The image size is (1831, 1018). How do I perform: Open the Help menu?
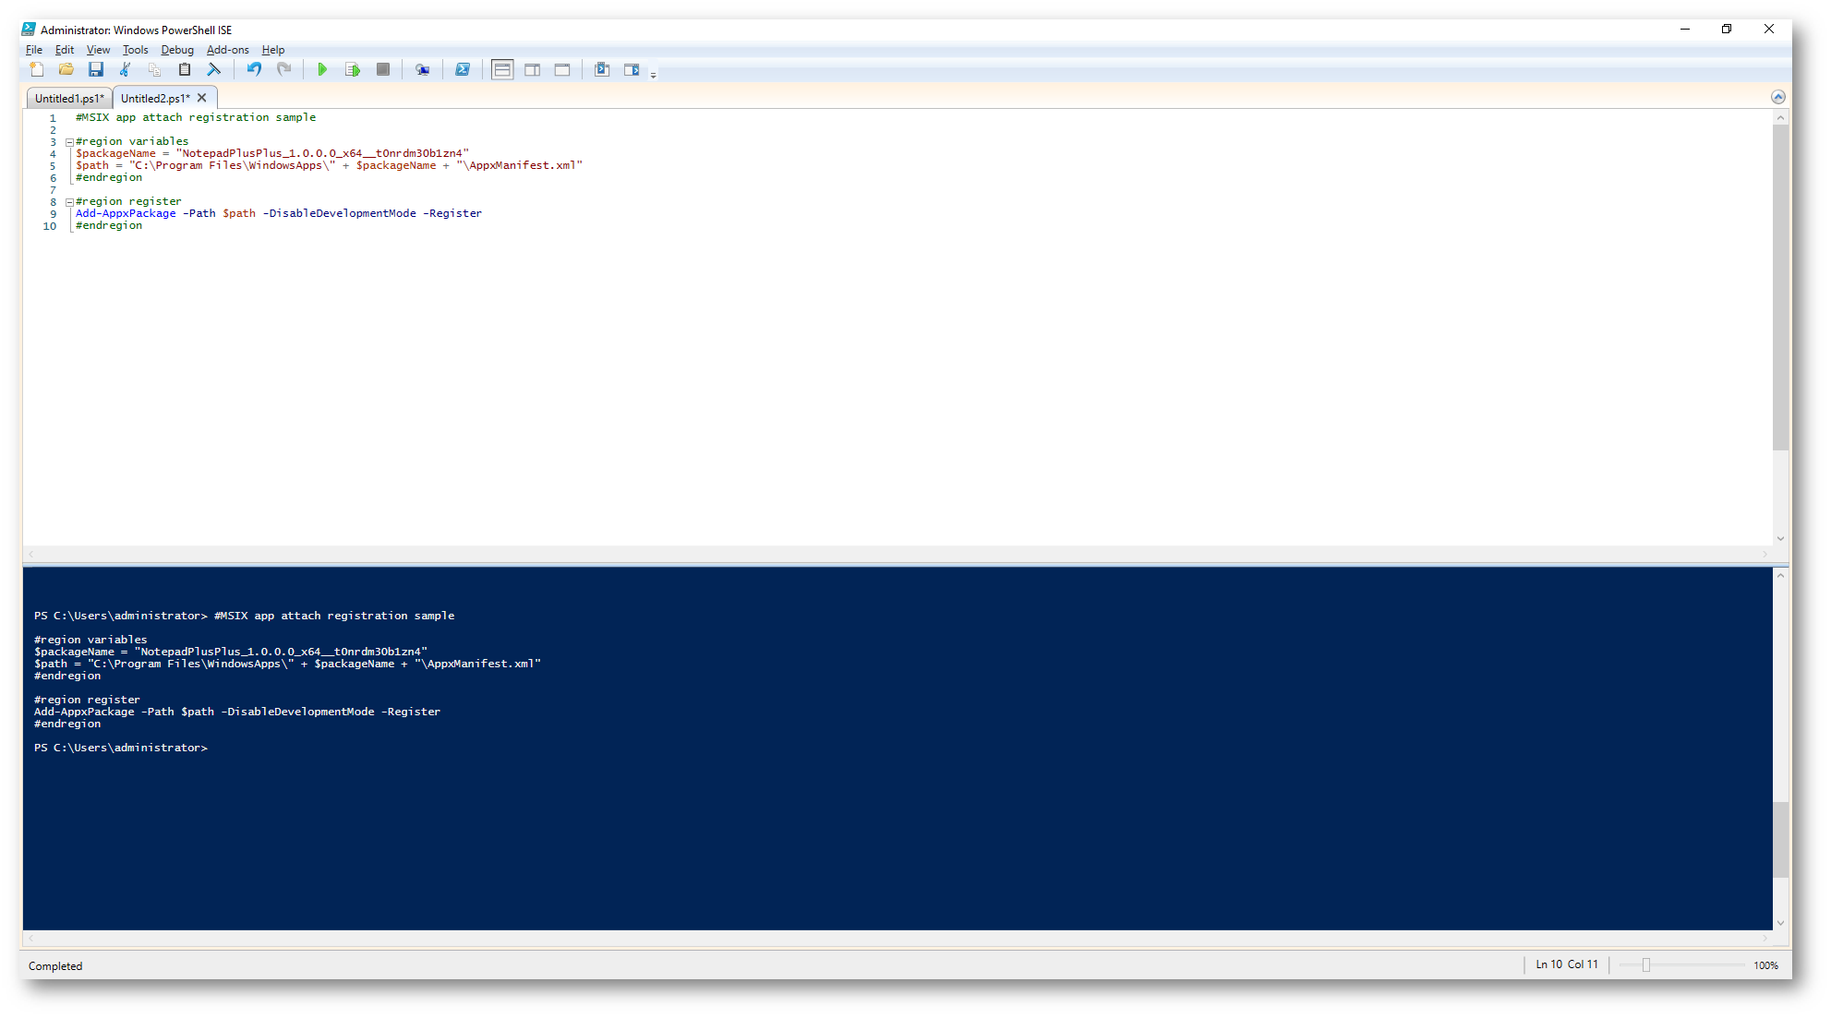[273, 50]
